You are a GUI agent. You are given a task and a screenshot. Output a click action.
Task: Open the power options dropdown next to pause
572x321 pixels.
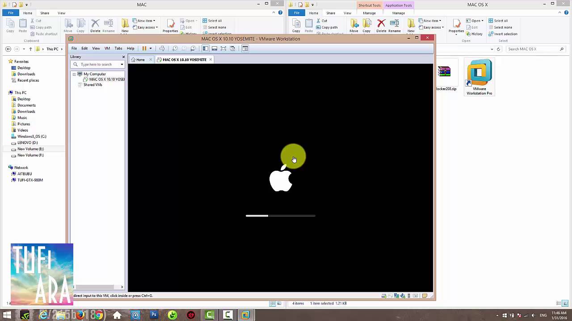coord(151,48)
